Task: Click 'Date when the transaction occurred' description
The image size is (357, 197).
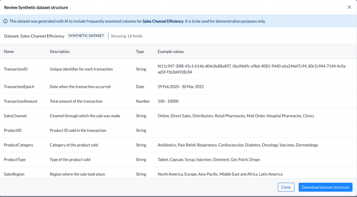Action: [x=80, y=86]
